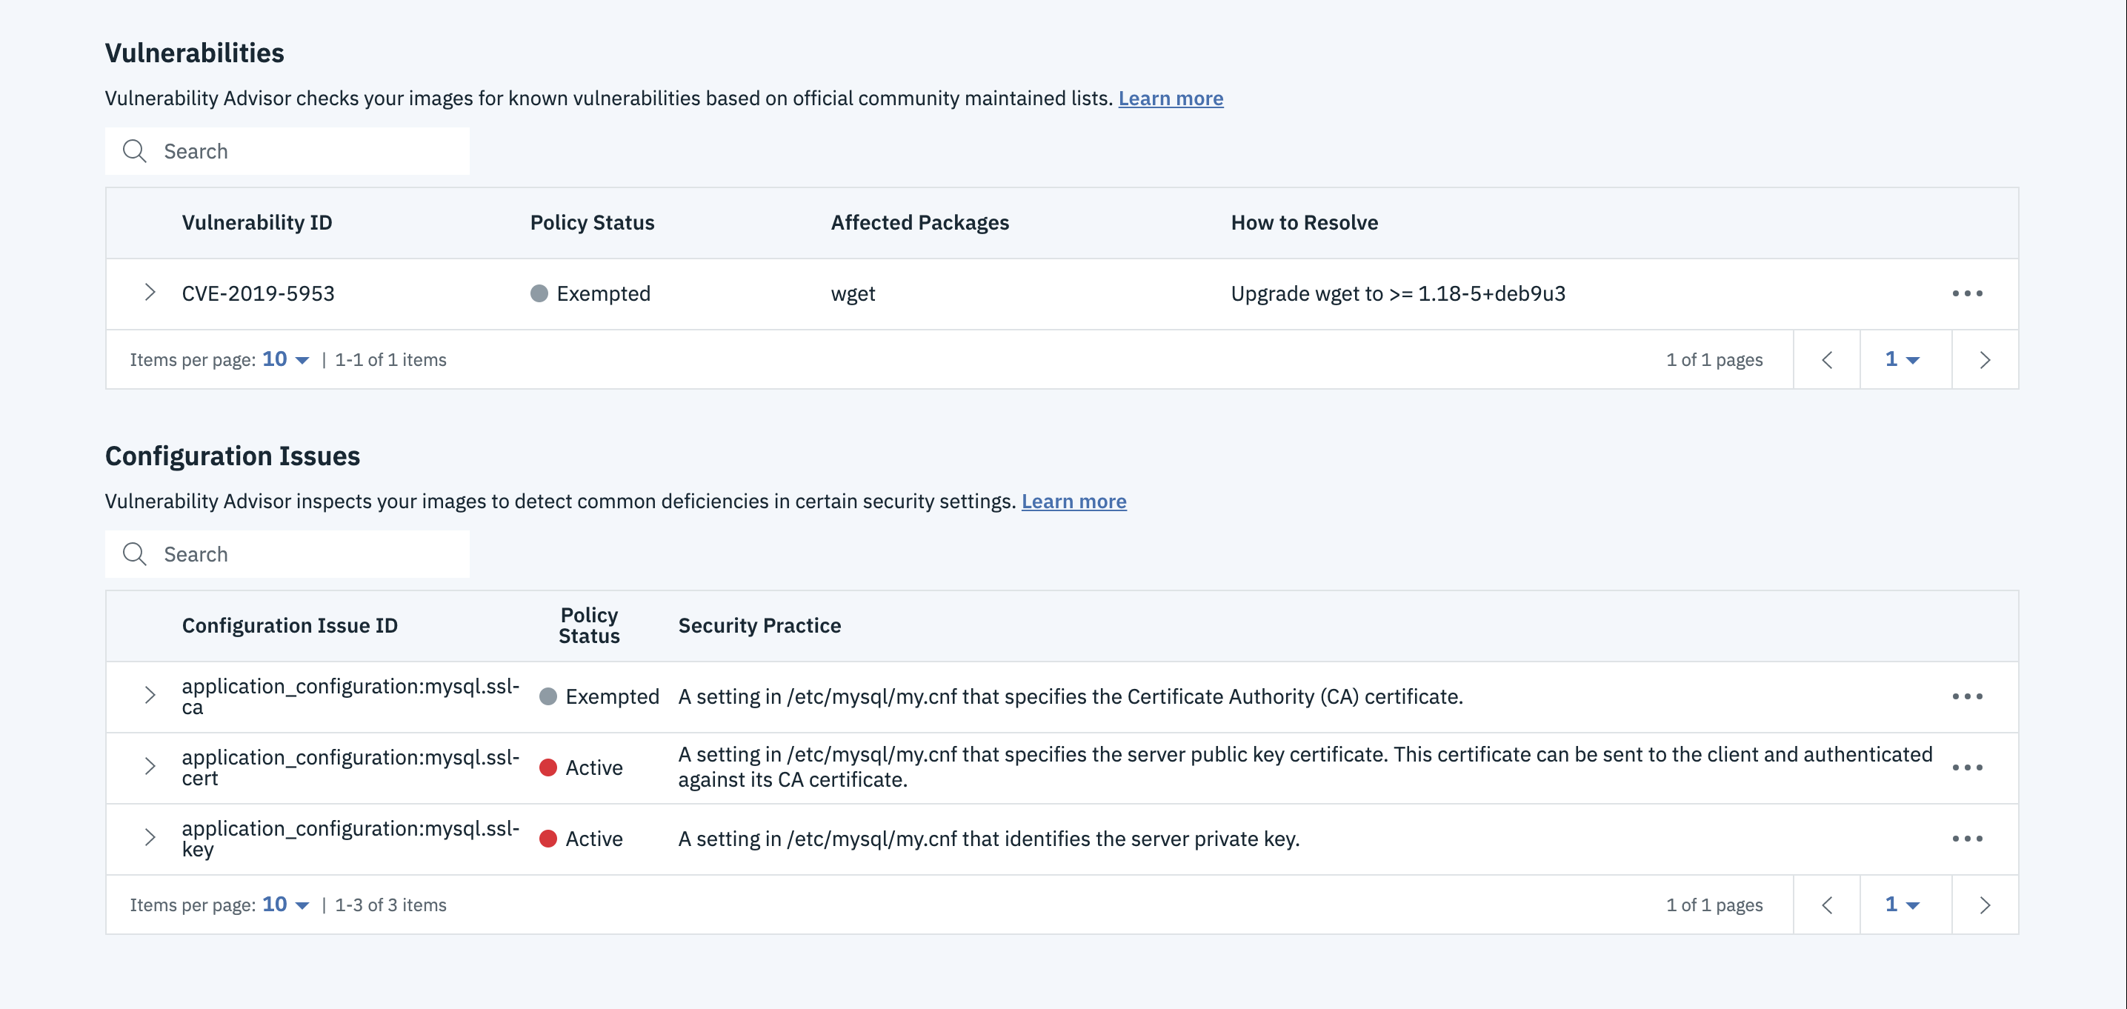
Task: Click Exempted status of mysql.ssl-ca row
Action: (x=599, y=697)
